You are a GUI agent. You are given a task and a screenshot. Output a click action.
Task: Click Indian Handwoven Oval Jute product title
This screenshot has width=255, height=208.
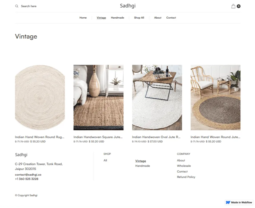(x=156, y=137)
